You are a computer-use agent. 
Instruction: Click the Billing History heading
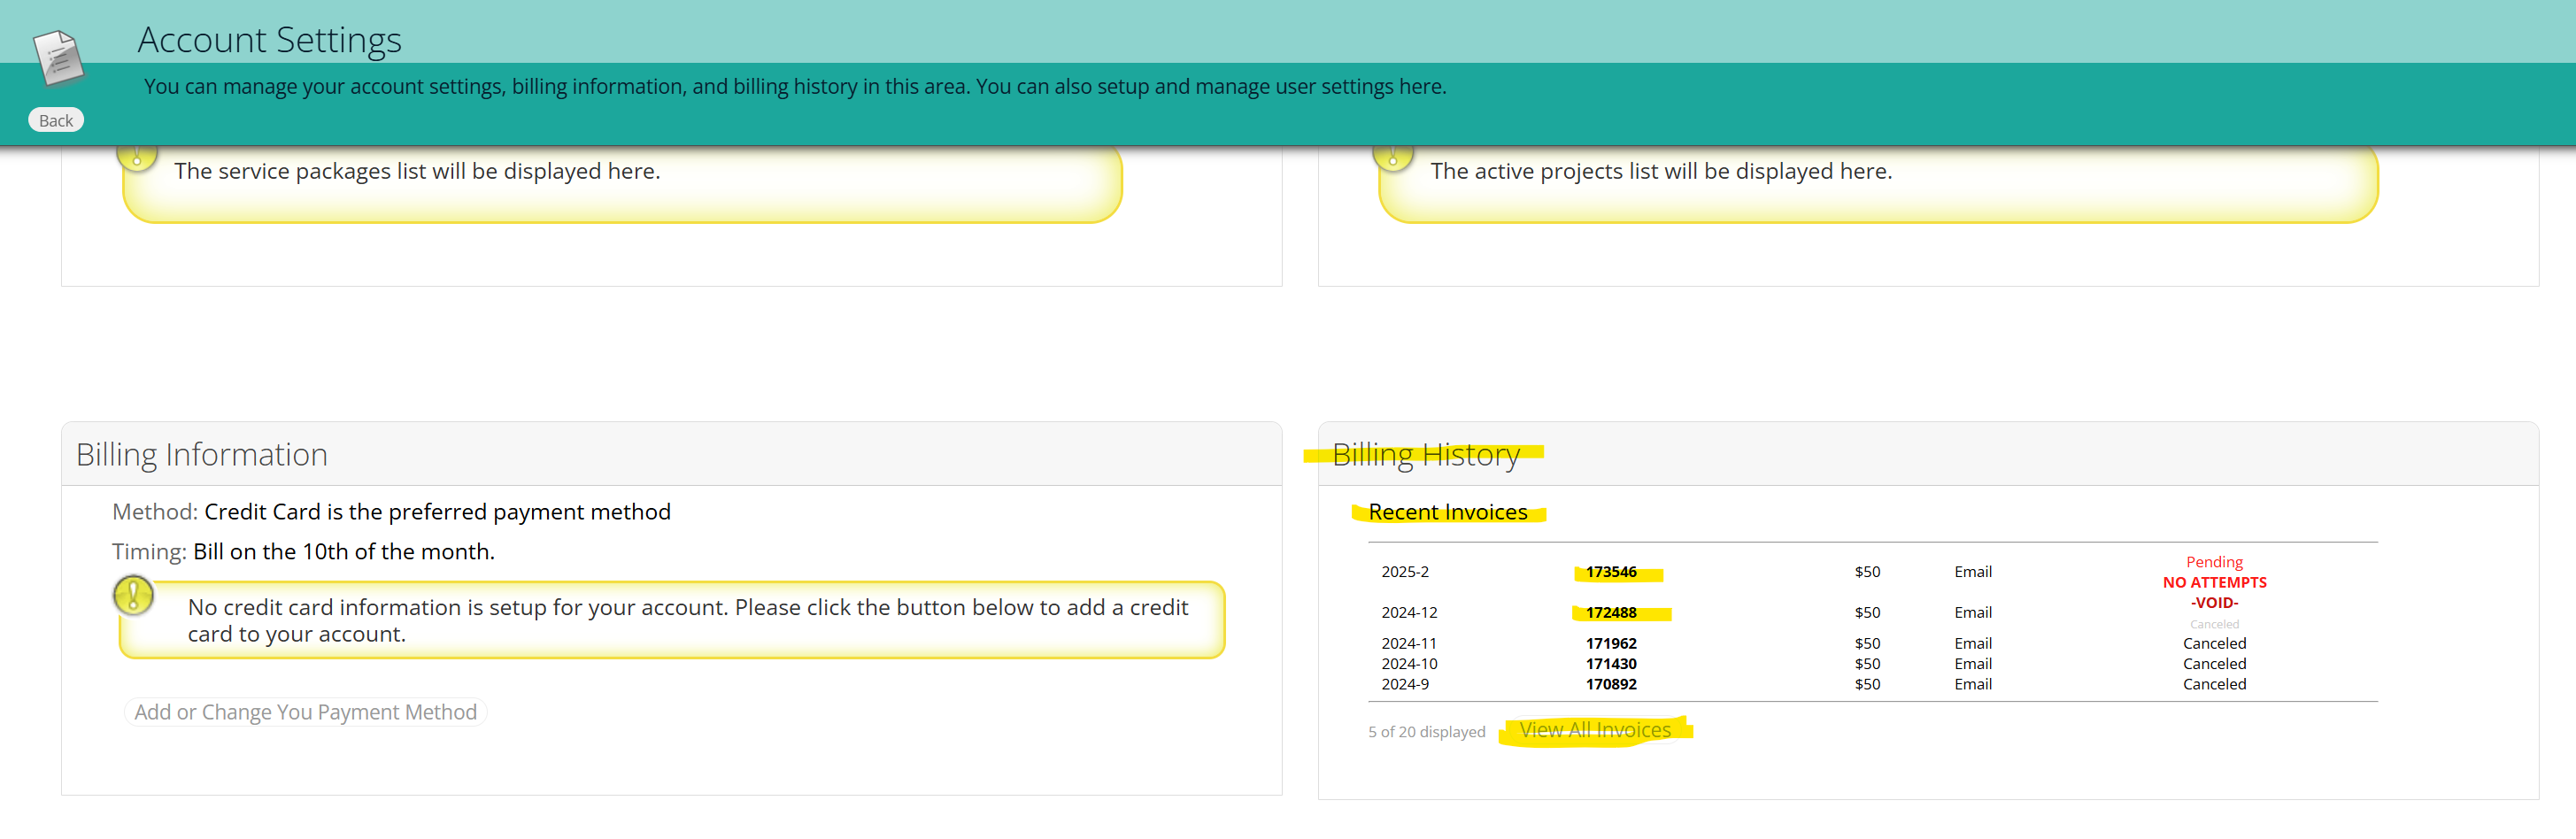(x=1426, y=455)
